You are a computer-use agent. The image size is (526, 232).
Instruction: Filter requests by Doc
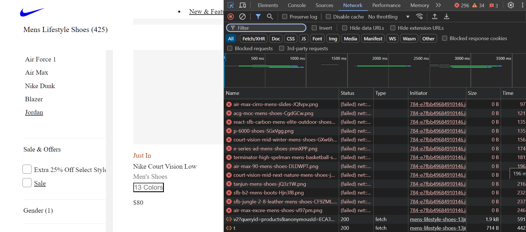276,38
